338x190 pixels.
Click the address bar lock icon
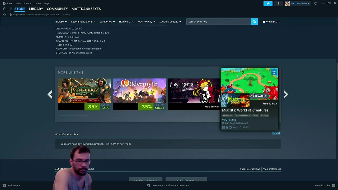11,15
